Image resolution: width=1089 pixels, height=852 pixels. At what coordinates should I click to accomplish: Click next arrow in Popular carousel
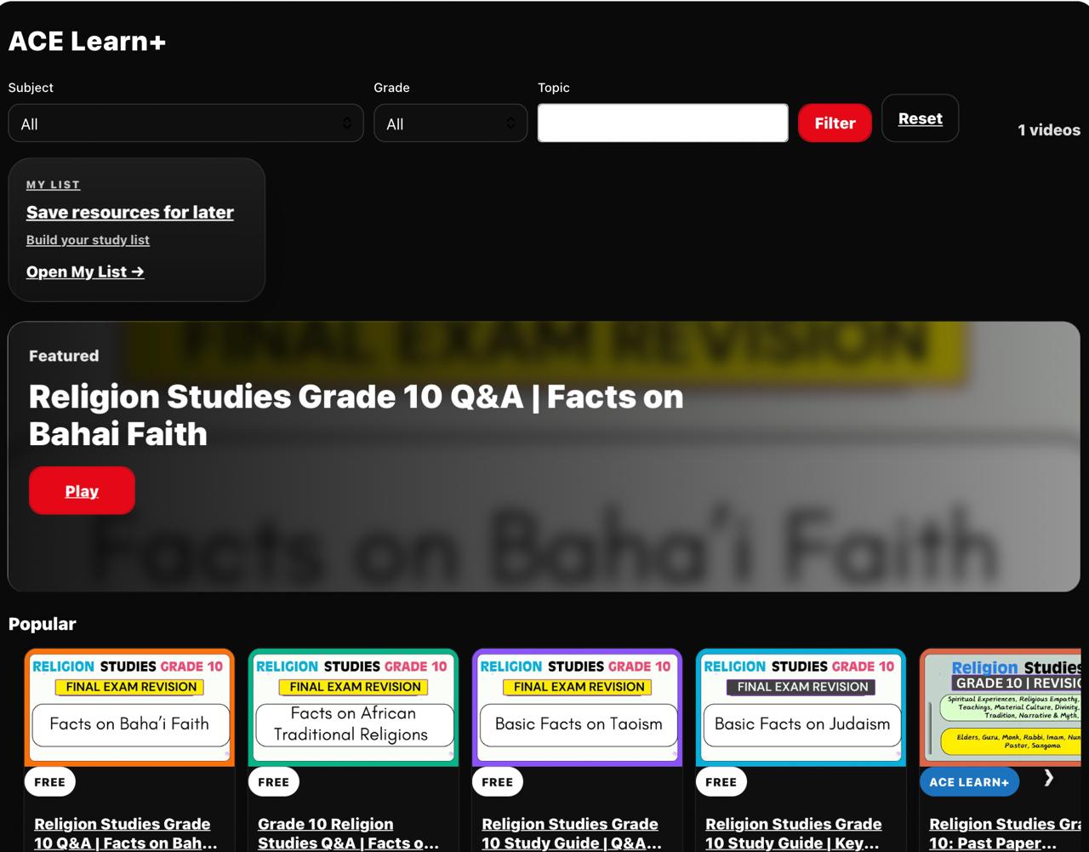click(x=1049, y=778)
